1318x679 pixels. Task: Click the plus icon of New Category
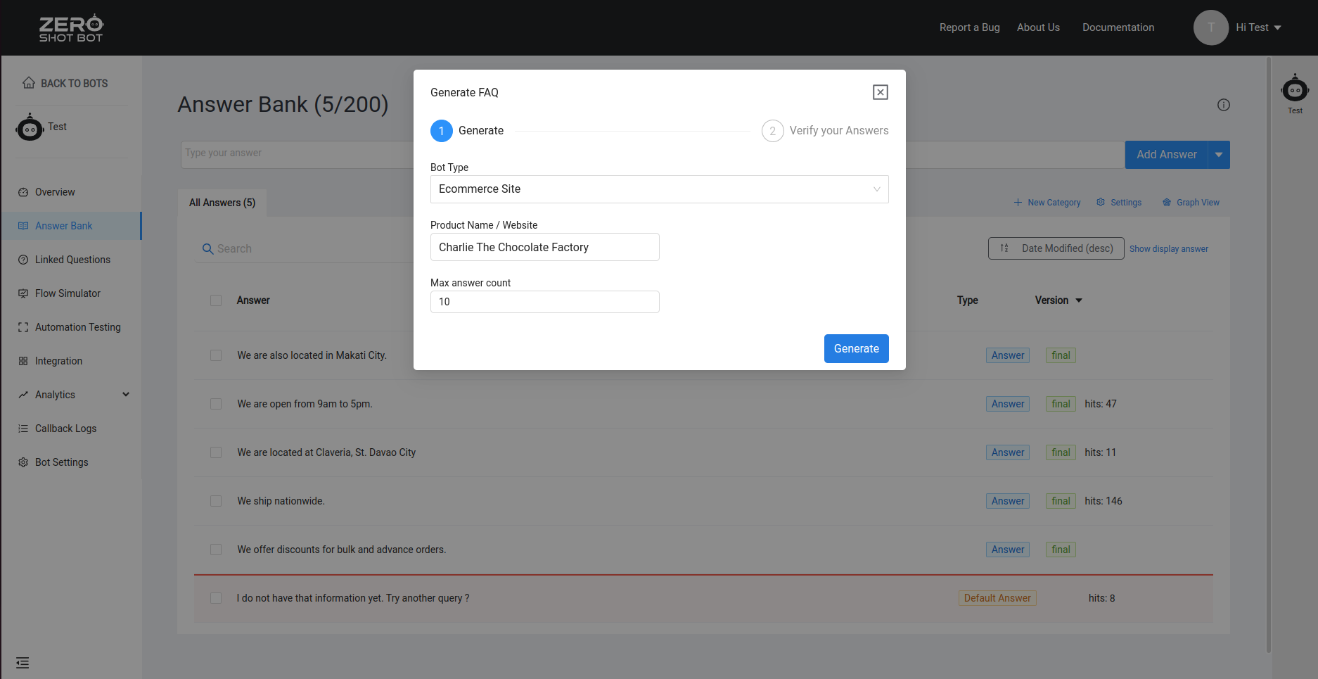point(1018,203)
